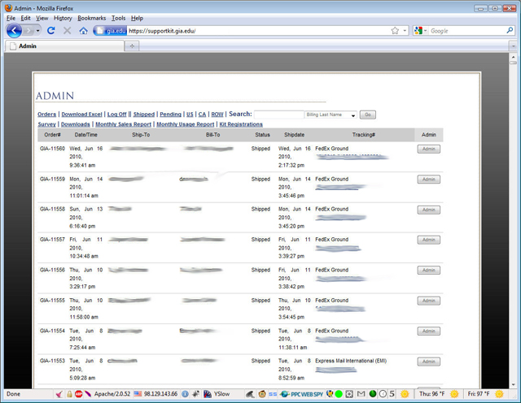The height and width of the screenshot is (403, 521).
Task: Open the Bookmarks menu
Action: coord(92,18)
